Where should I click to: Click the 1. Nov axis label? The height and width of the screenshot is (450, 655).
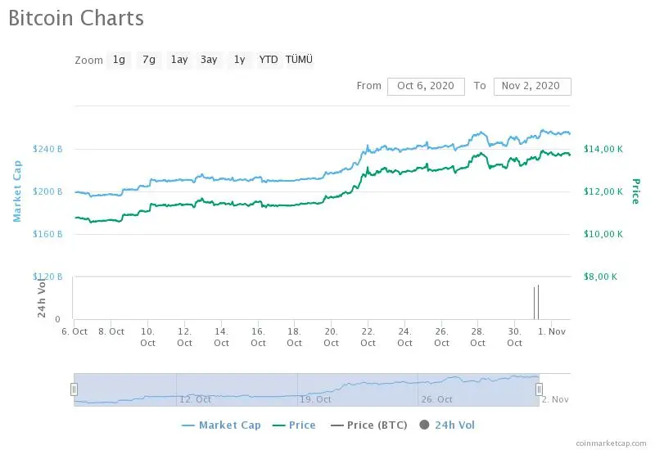pyautogui.click(x=551, y=331)
